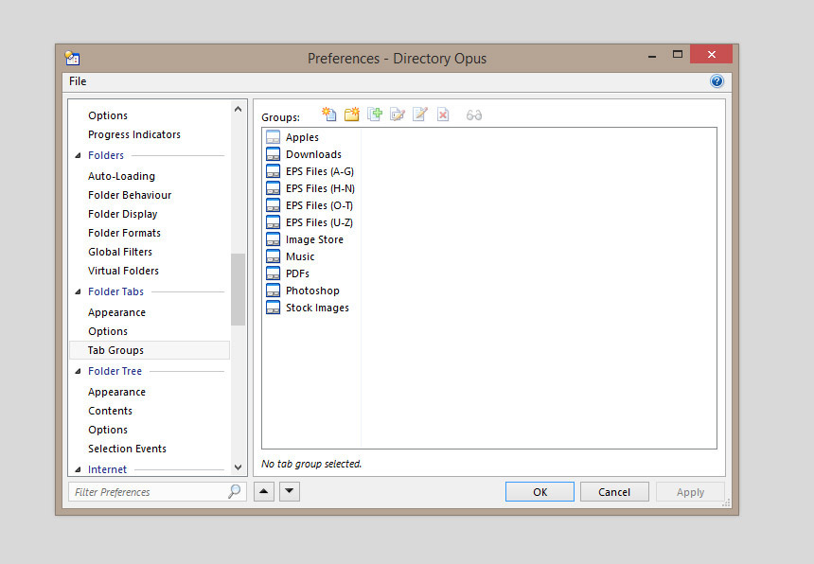Click the new folder toolbar icon

[351, 115]
